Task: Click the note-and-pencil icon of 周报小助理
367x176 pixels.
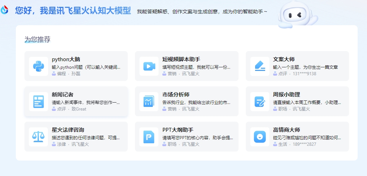Action: click(x=260, y=101)
